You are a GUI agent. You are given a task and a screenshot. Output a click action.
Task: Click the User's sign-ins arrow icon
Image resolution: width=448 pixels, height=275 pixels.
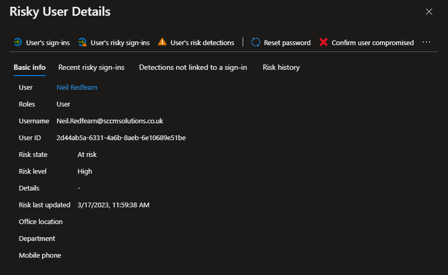(x=18, y=43)
